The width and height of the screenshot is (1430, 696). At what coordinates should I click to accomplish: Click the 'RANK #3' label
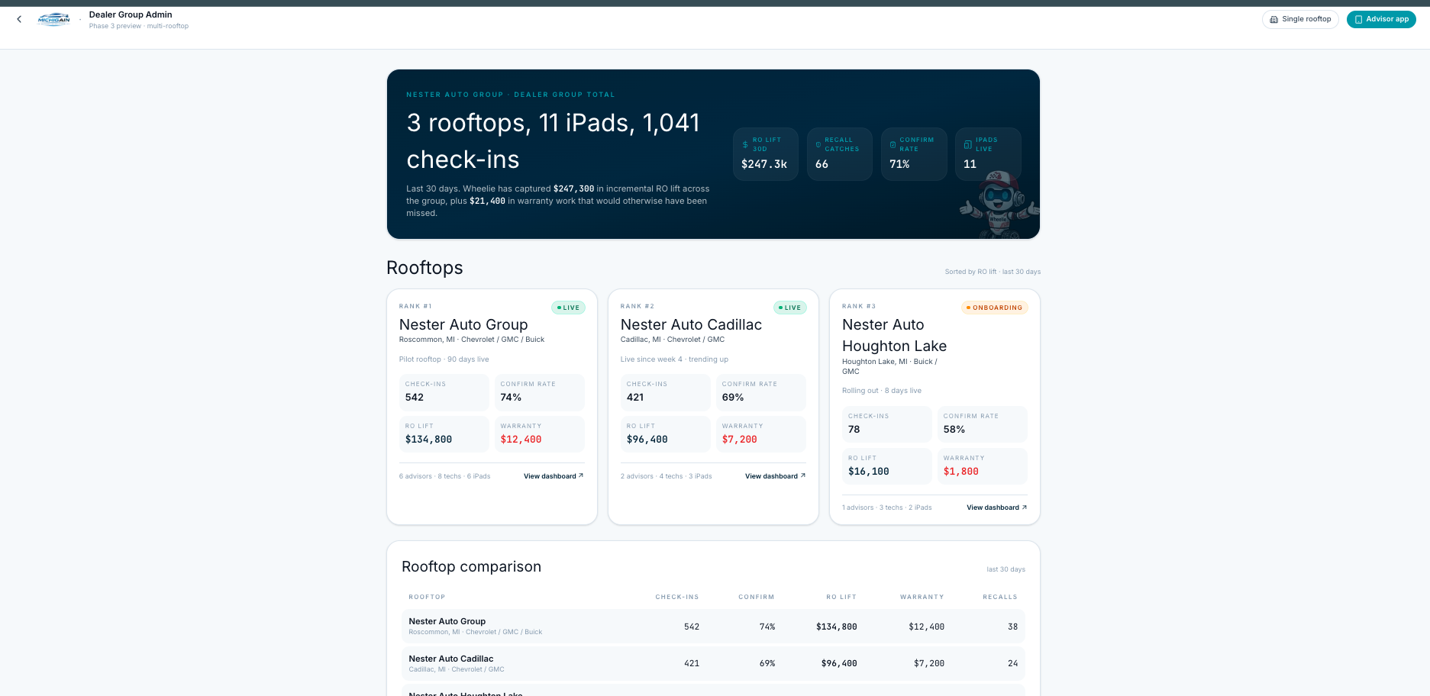click(x=859, y=306)
